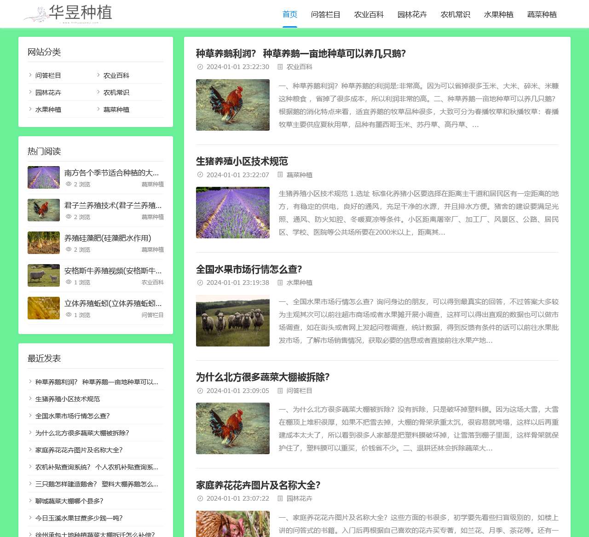This screenshot has height=537, width=589.
Task: Open sidebar category 问答栏目
Action: (x=48, y=75)
